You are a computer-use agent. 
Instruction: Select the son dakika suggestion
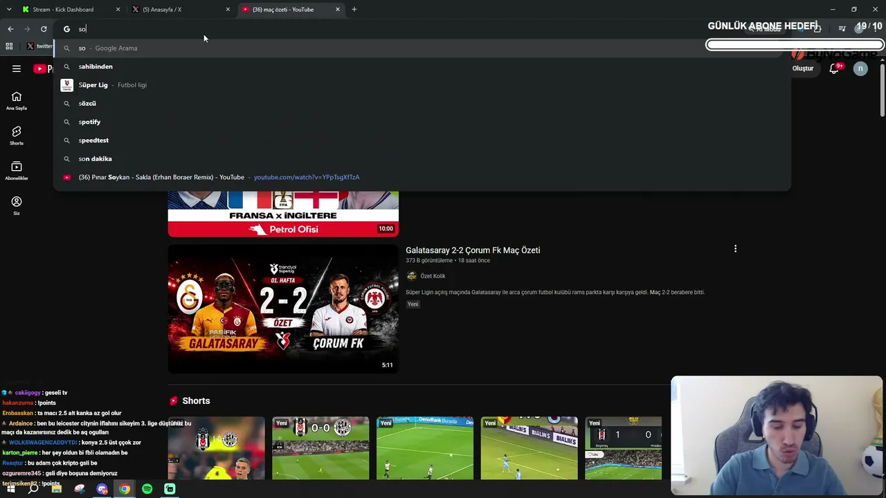pos(422,159)
